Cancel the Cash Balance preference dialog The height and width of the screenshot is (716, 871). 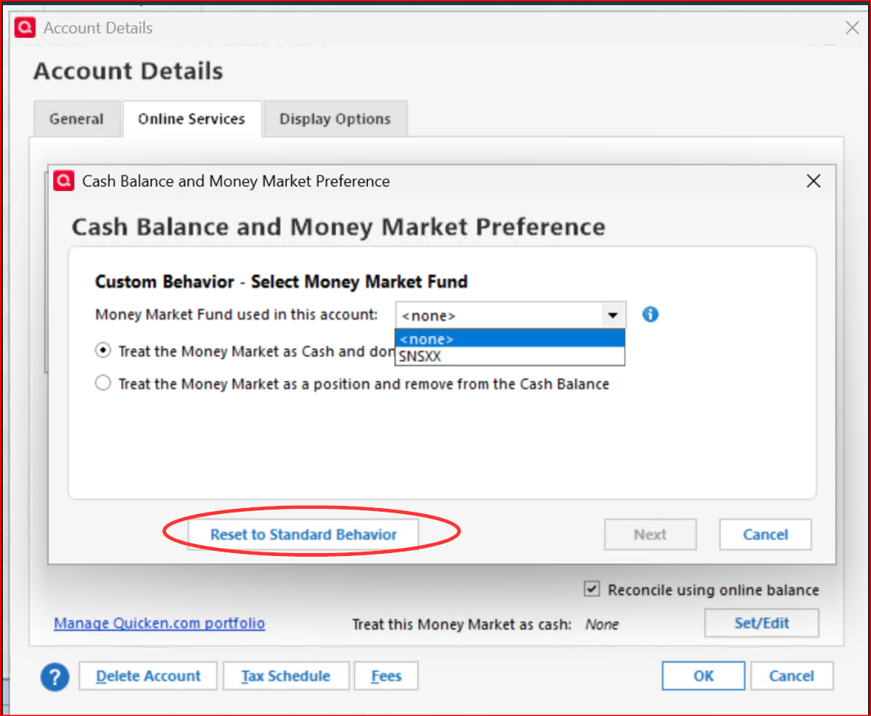765,535
